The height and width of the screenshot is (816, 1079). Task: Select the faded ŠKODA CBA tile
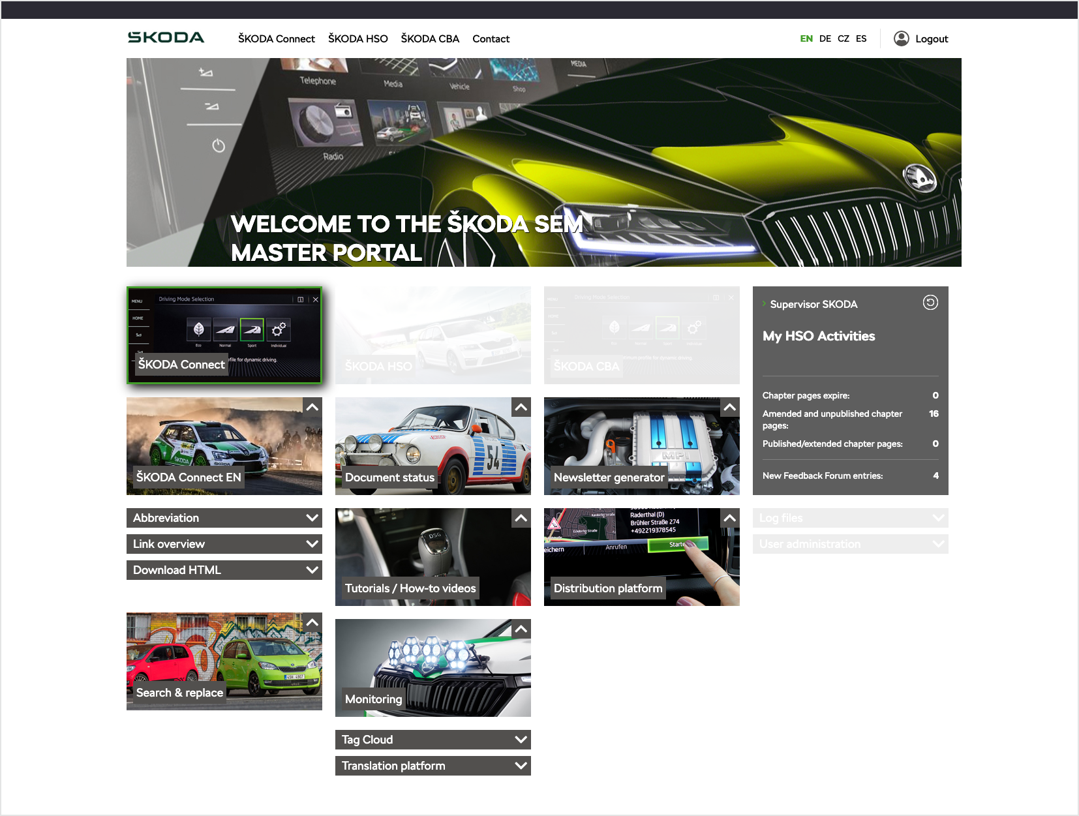(x=642, y=335)
